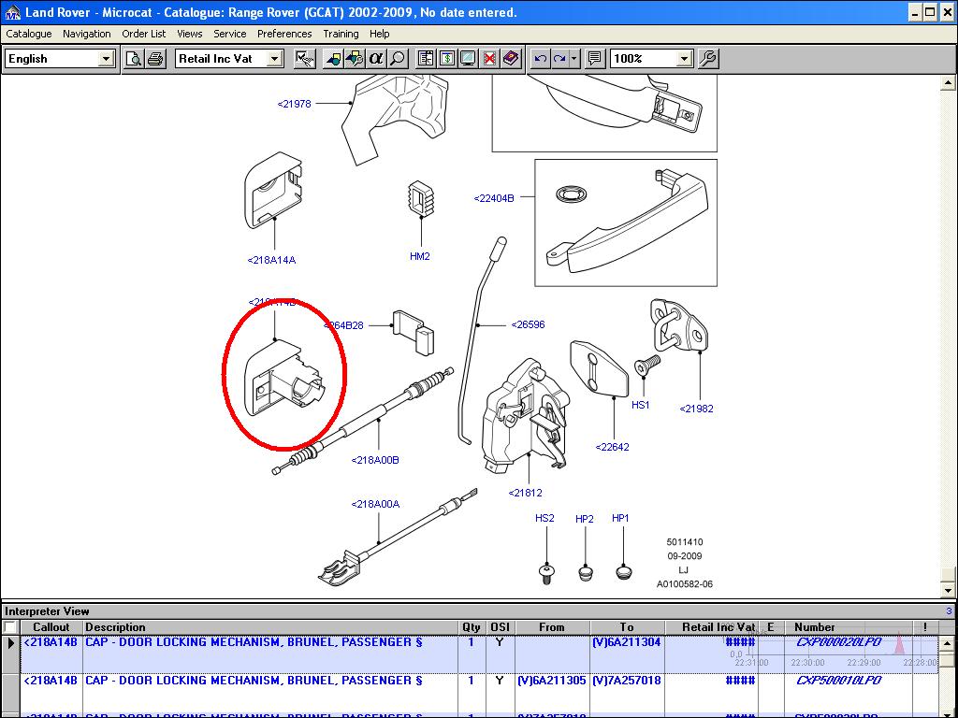
Task: Open the Catalogue menu
Action: (x=29, y=34)
